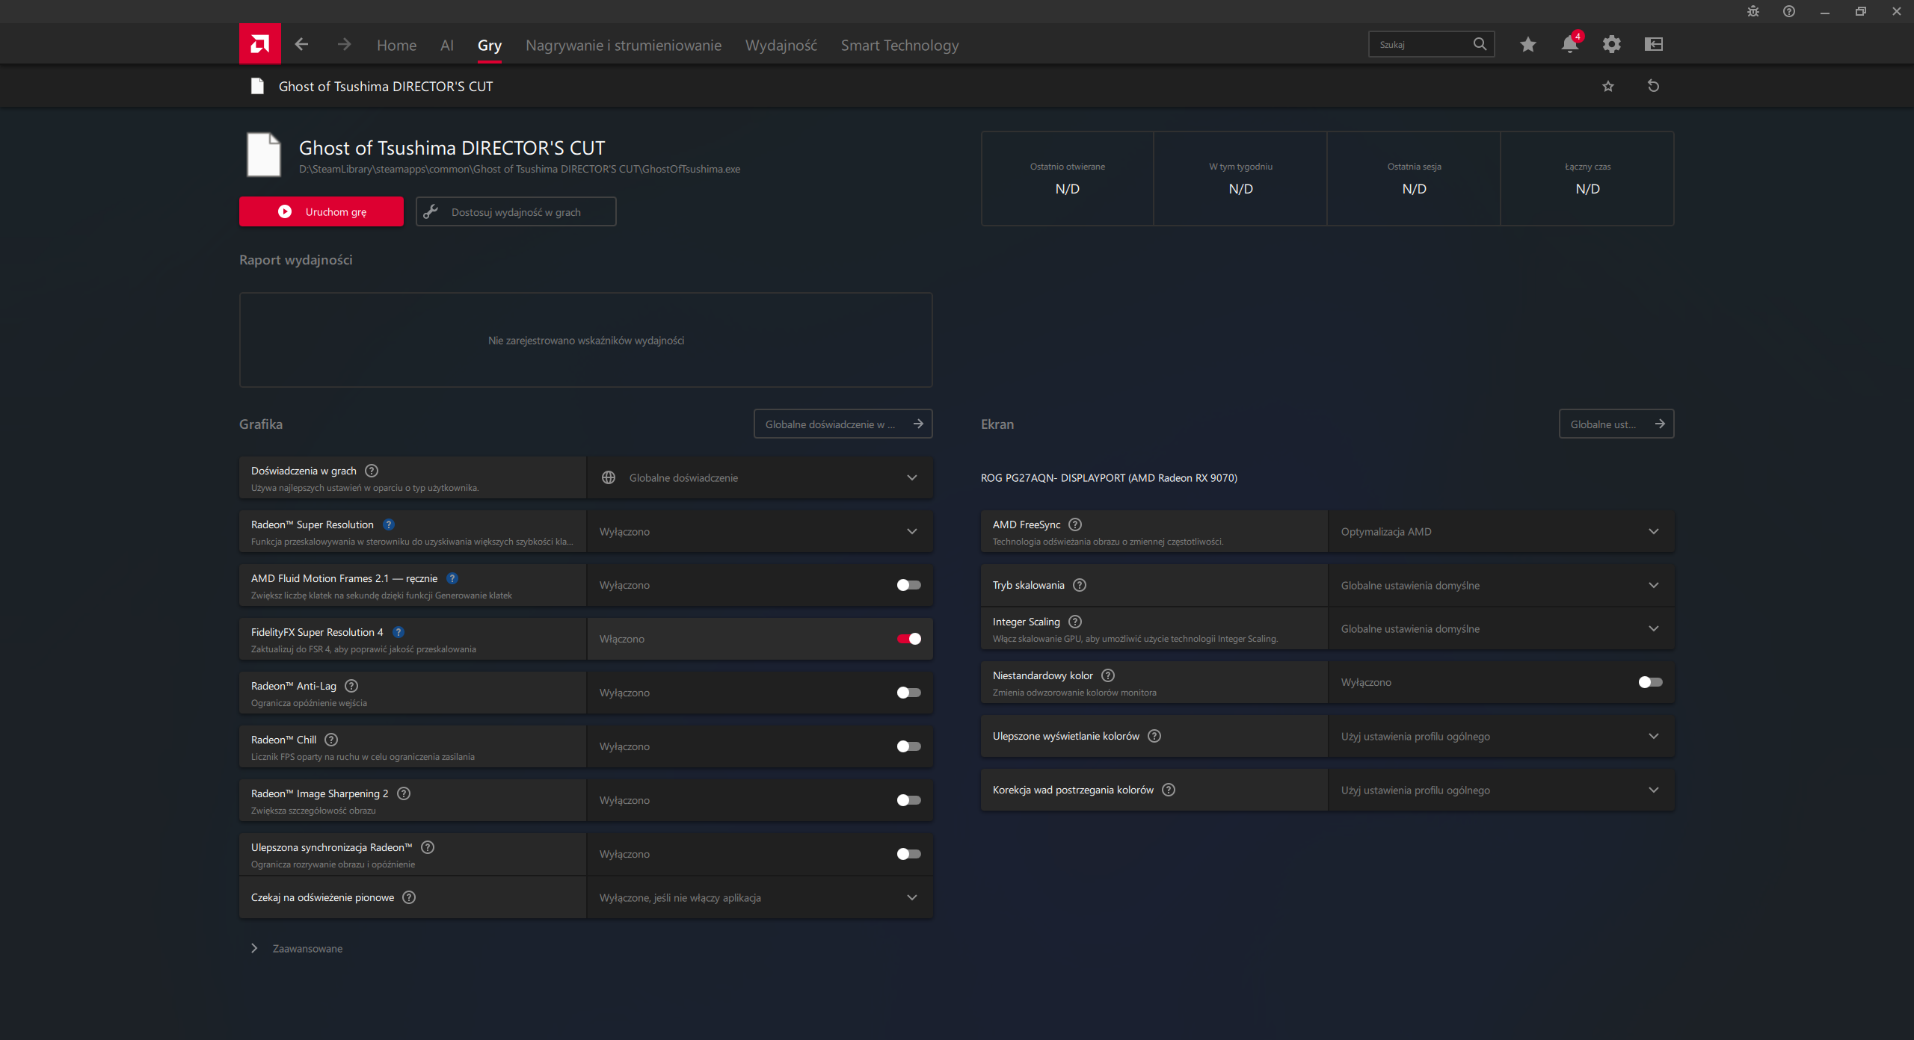
Task: Click help icon beside Ulepszone wyświetlanie kolorów
Action: coord(1154,736)
